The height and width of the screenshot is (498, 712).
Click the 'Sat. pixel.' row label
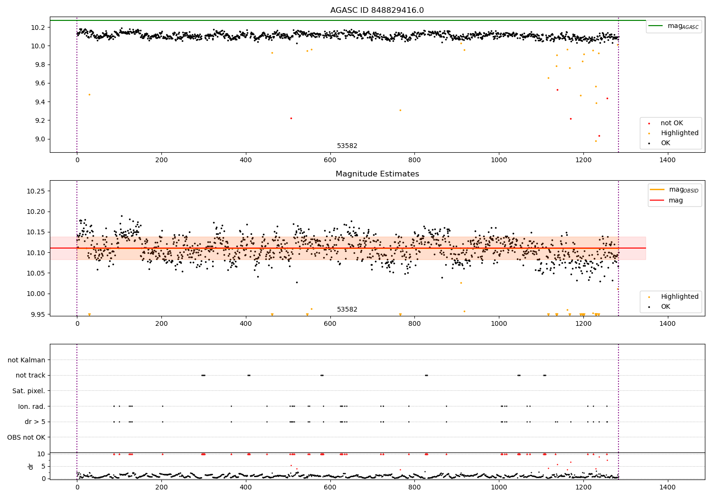(x=29, y=391)
